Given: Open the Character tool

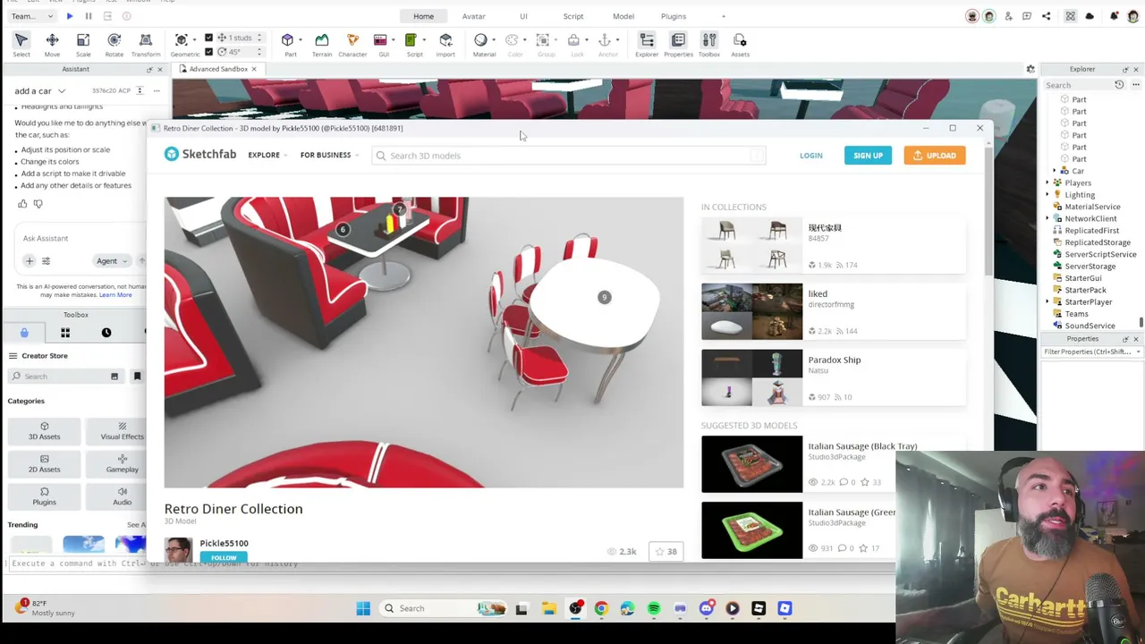Looking at the screenshot, I should [352, 44].
